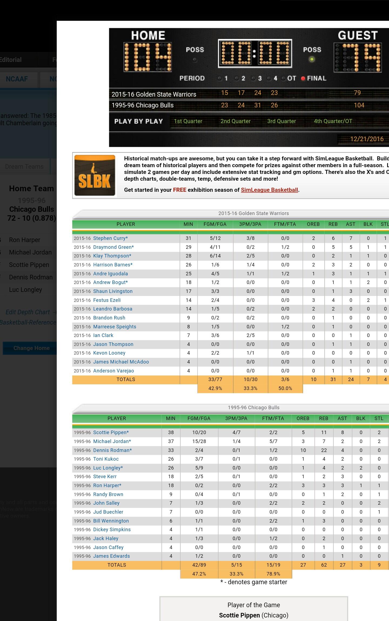Click the Warriors TOTALS row label
Image resolution: width=389 pixels, height=621 pixels.
click(126, 379)
